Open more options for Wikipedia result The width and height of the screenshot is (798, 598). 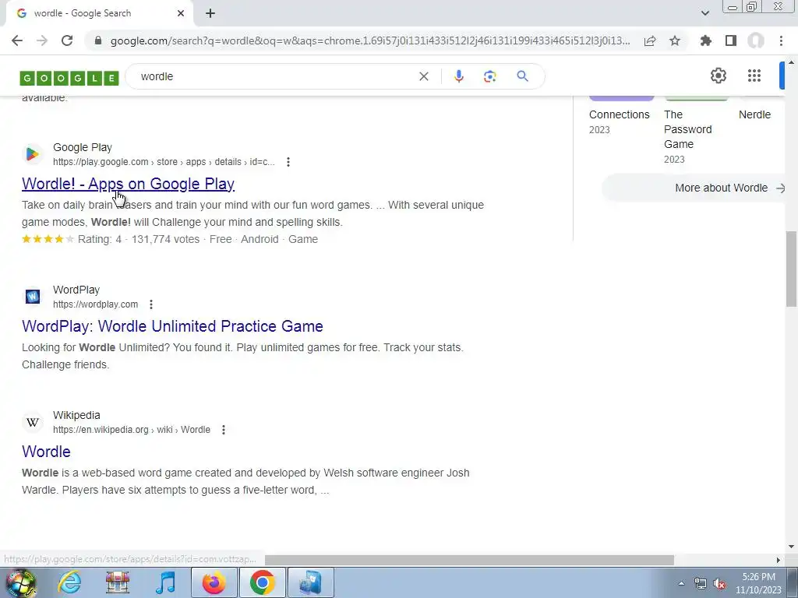224,430
